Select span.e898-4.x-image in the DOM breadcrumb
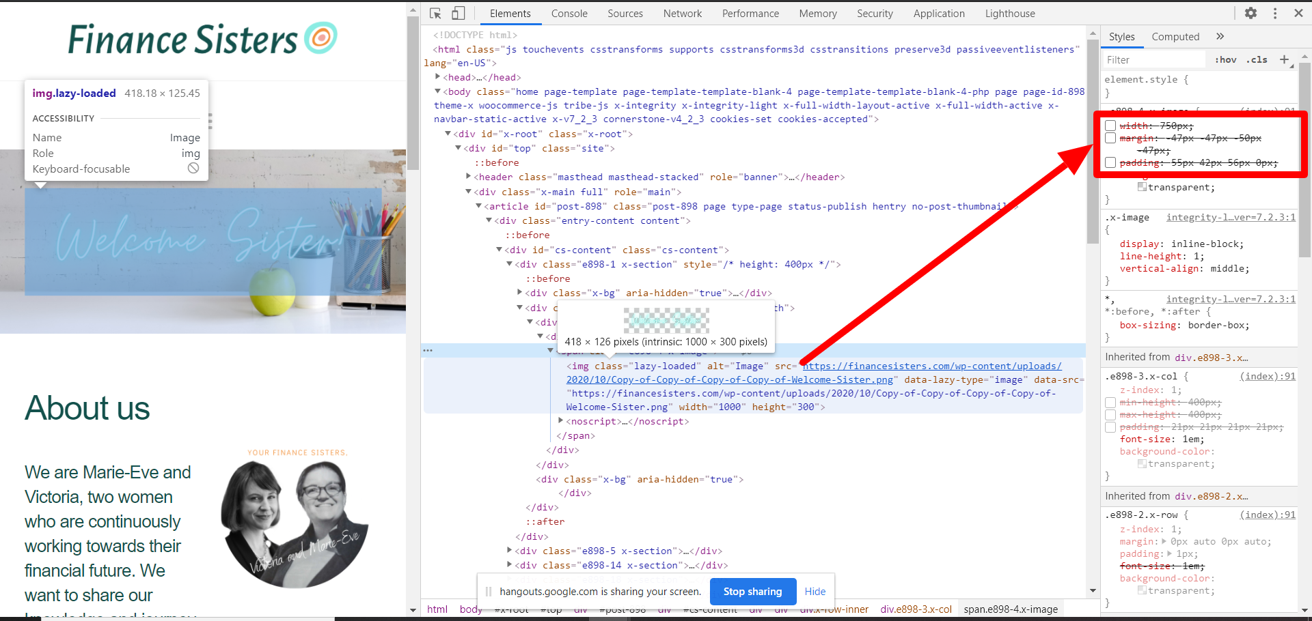Viewport: 1312px width, 621px height. click(1011, 609)
